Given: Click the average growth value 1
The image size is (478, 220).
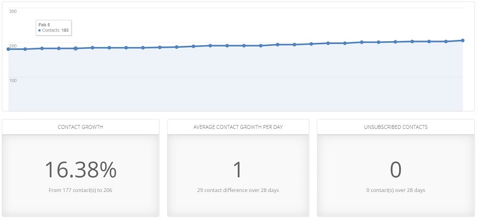Looking at the screenshot, I should coord(237,170).
